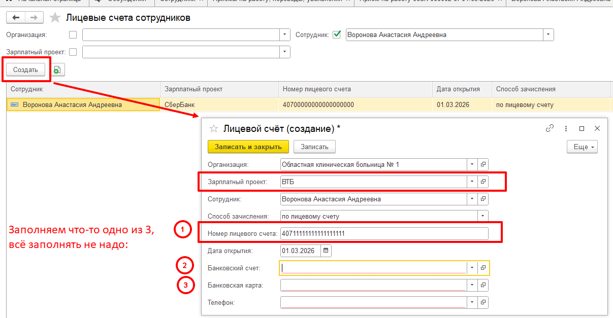Enable the Организация filter checkbox
This screenshot has height=318, width=613.
(73, 35)
